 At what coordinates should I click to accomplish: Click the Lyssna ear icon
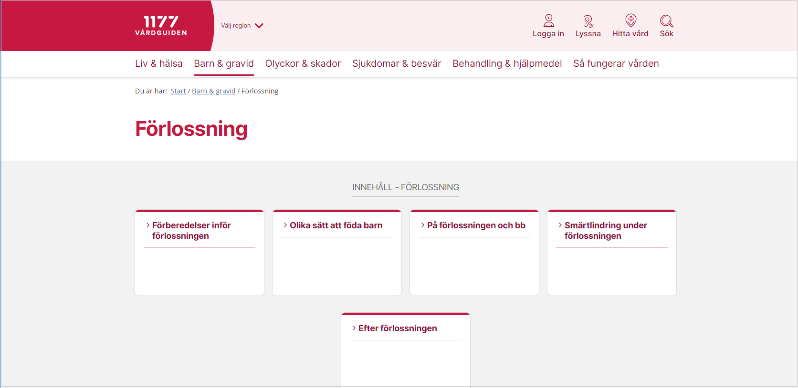588,20
